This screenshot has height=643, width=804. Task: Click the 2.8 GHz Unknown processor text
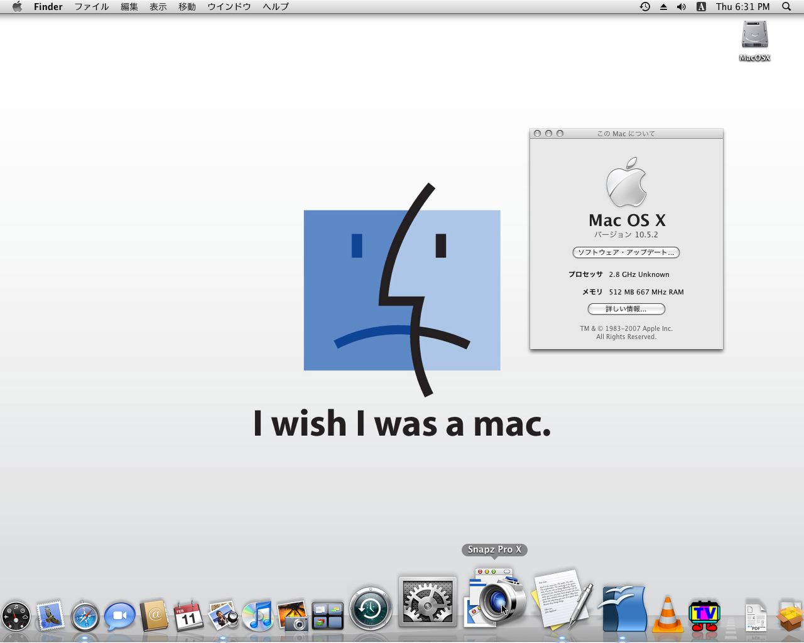pos(639,274)
